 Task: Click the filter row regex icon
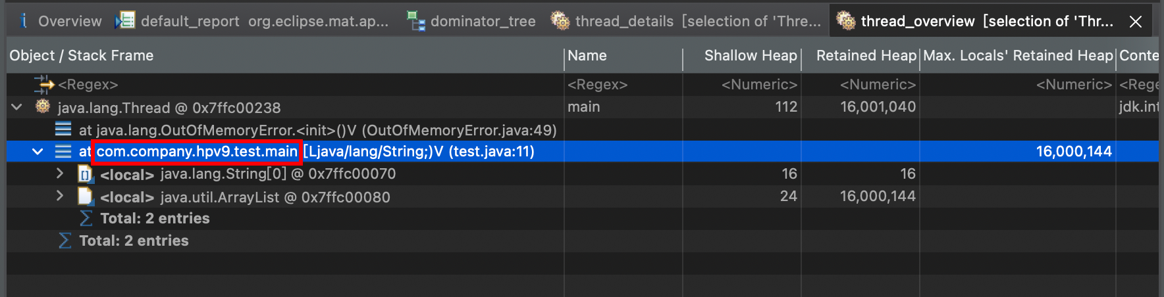click(x=43, y=84)
